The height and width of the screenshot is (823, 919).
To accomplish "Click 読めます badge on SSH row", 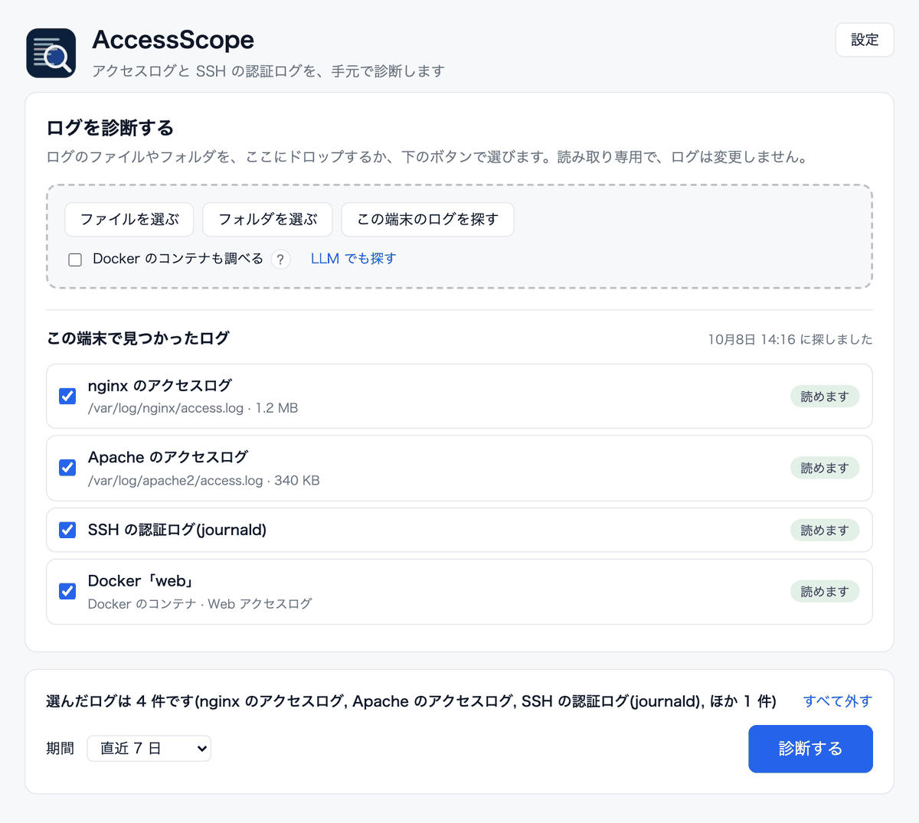I will click(825, 530).
